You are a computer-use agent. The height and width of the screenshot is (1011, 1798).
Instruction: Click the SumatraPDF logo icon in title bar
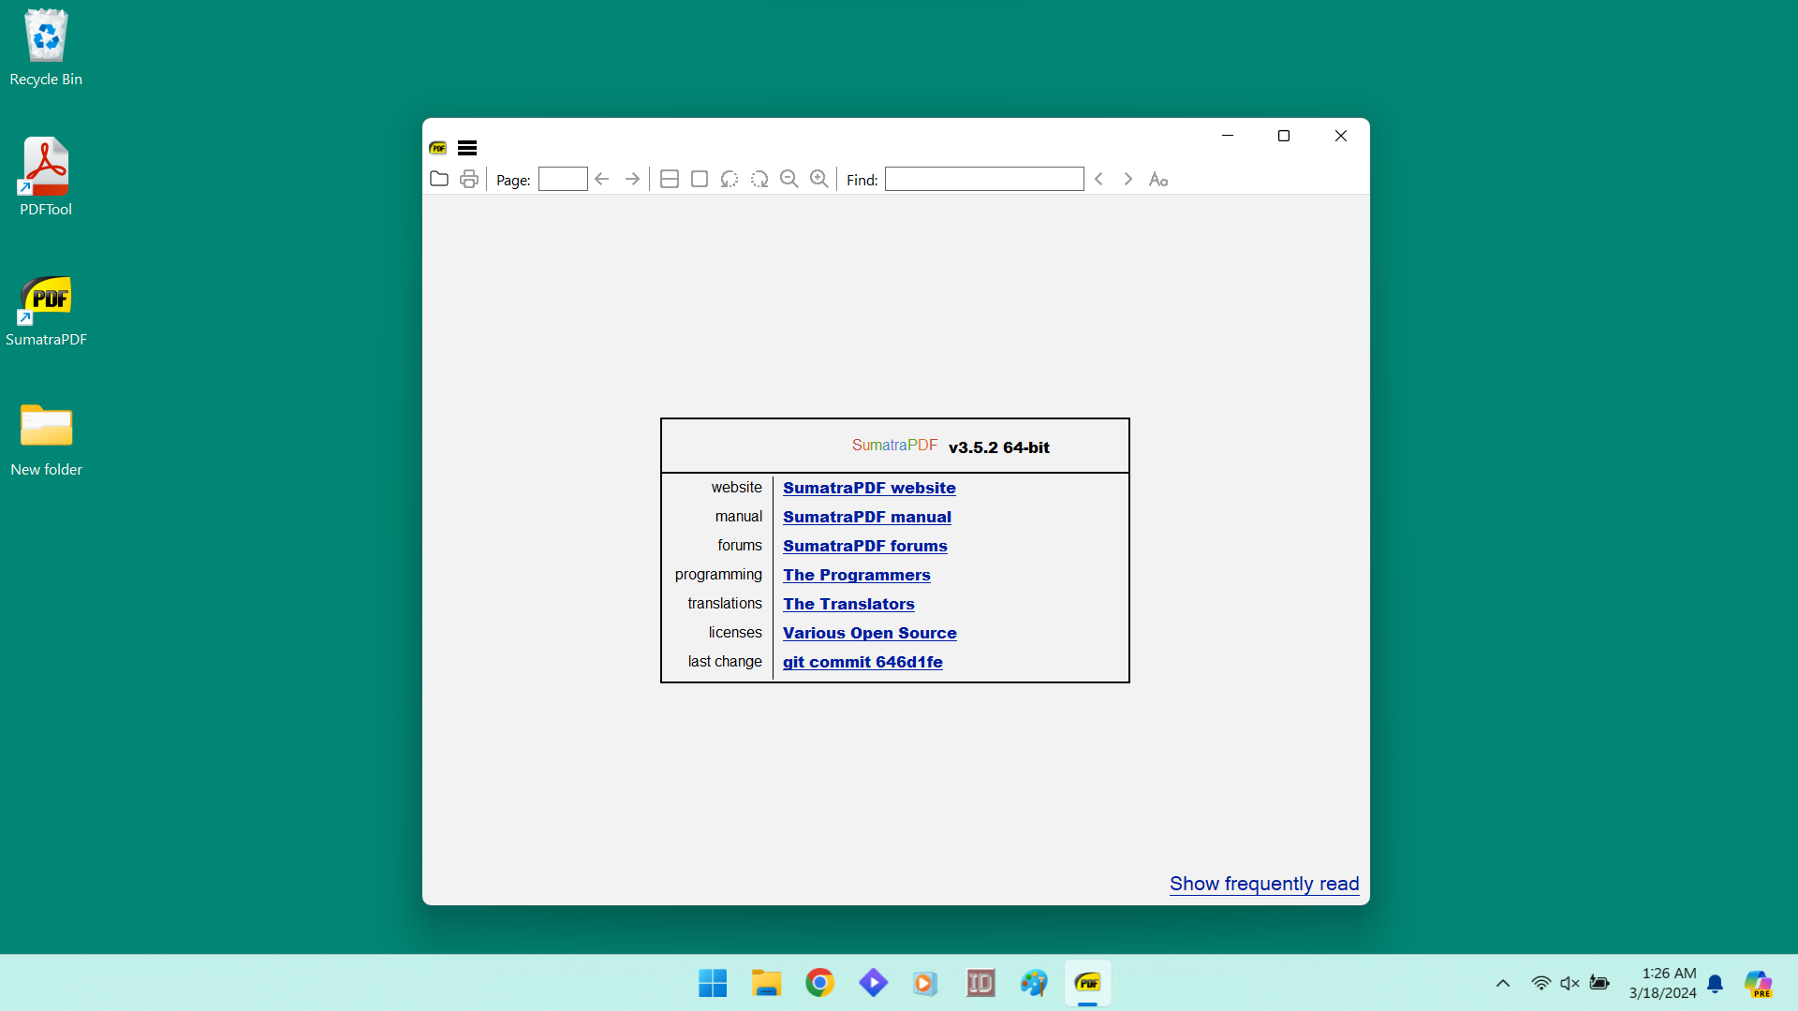(438, 148)
